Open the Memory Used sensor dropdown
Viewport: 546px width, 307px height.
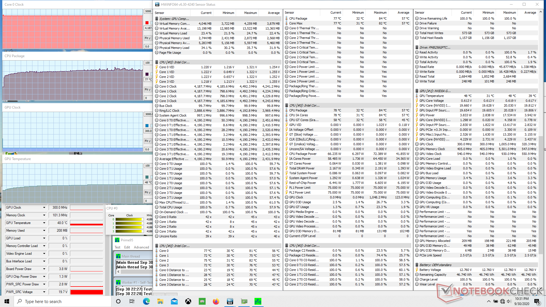(44, 231)
